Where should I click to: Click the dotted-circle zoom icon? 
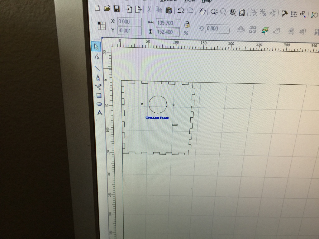pos(223,12)
